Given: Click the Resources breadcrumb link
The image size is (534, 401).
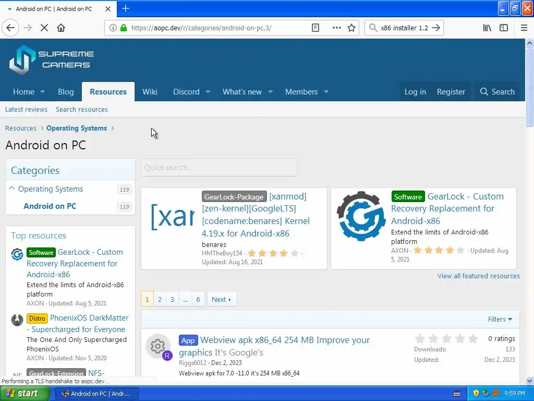Looking at the screenshot, I should (x=21, y=128).
